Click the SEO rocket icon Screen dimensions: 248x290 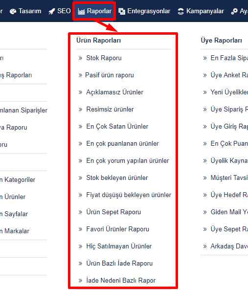tap(51, 11)
